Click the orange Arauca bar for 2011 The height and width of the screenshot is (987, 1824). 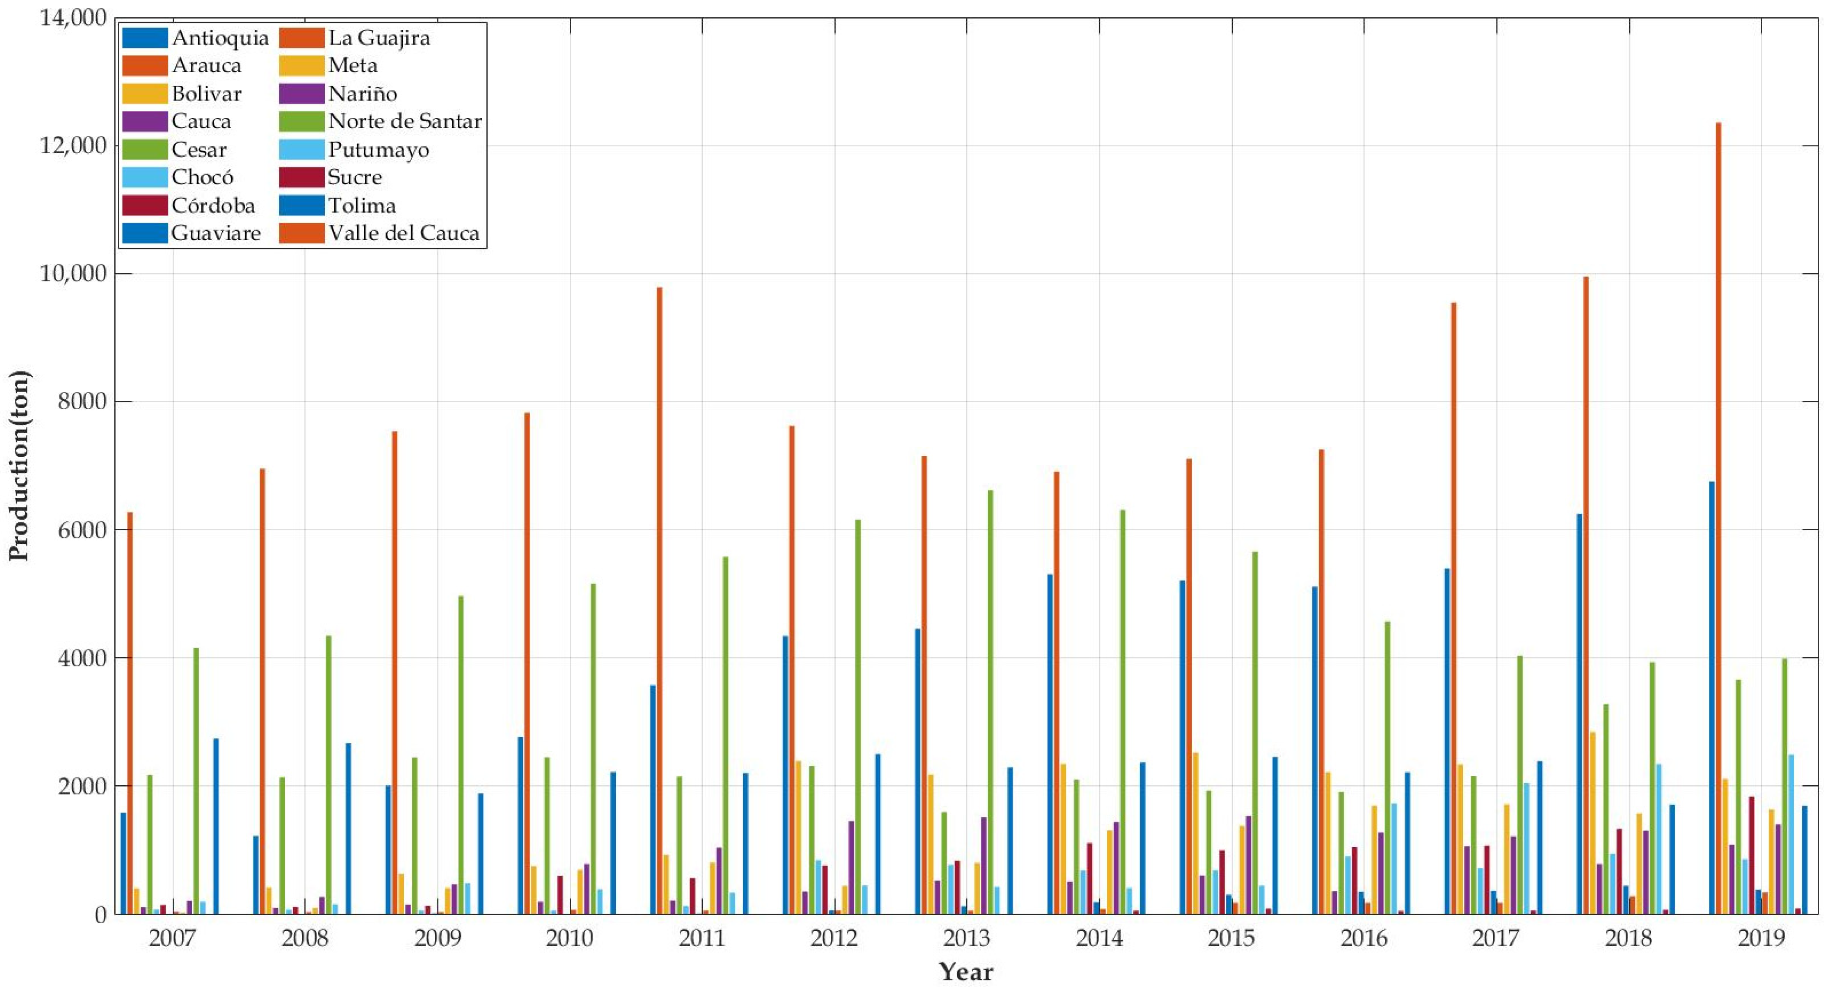tap(659, 602)
